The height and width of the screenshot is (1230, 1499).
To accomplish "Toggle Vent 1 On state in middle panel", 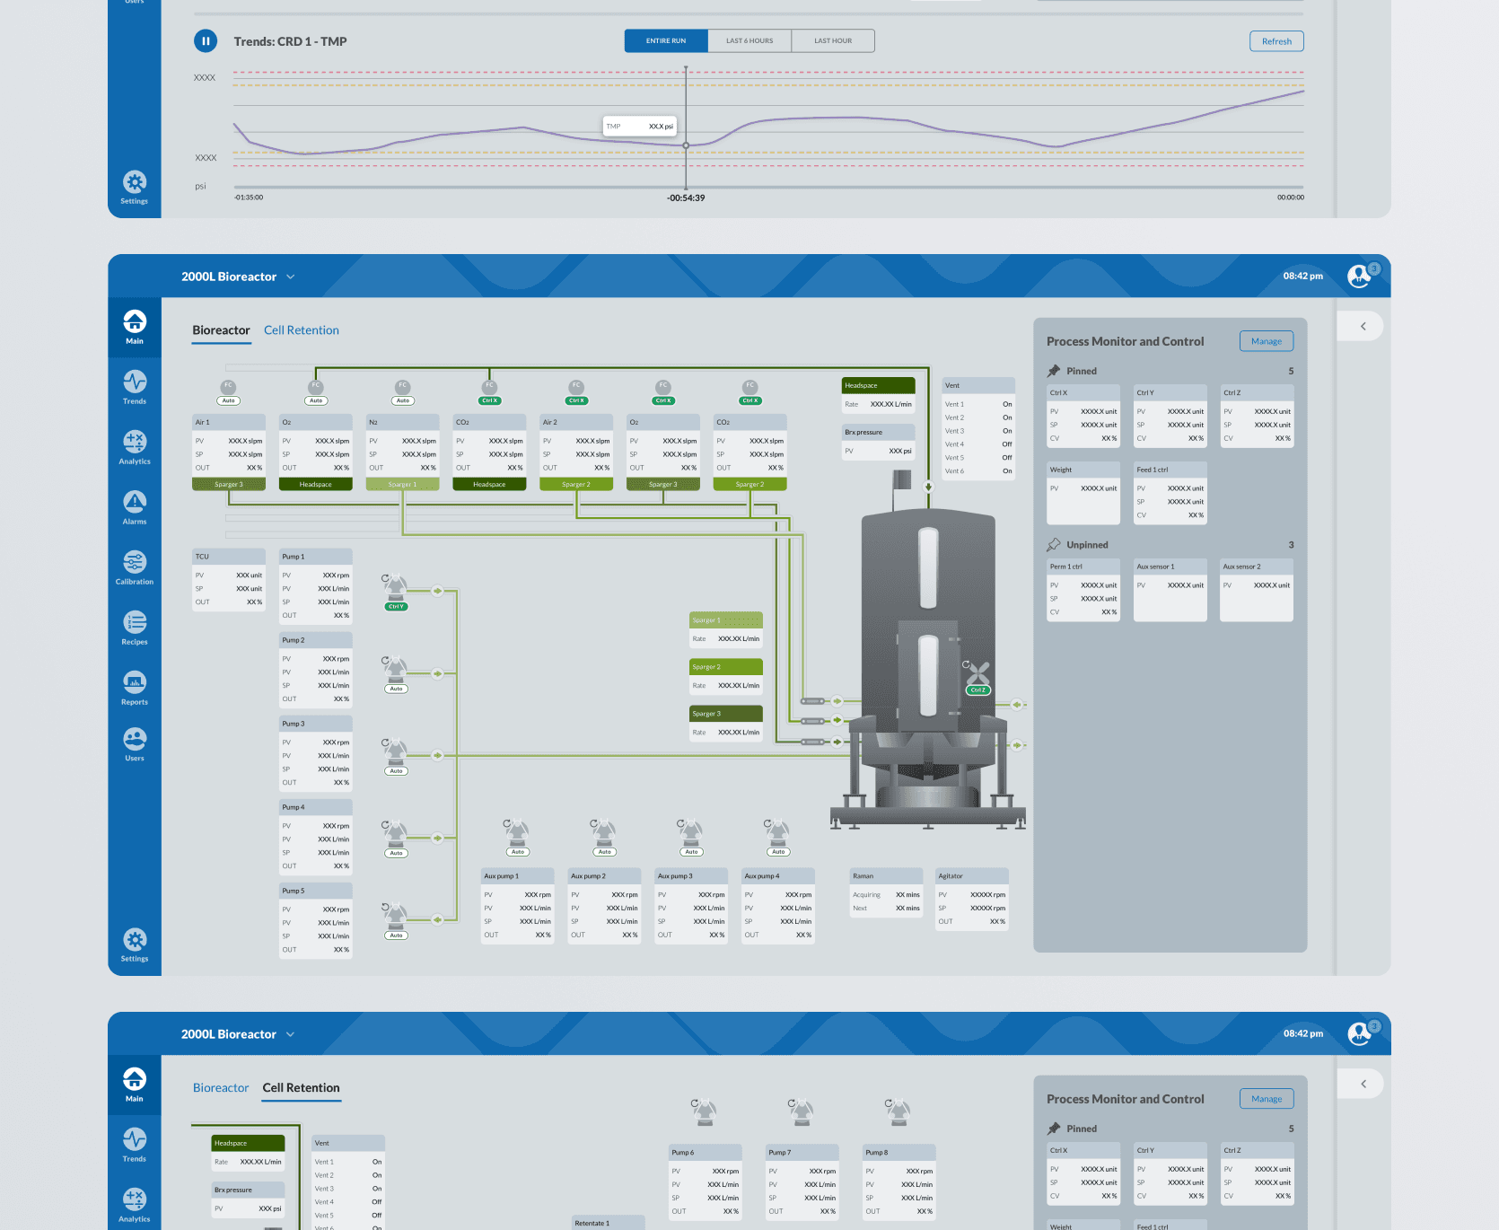I will point(1007,404).
